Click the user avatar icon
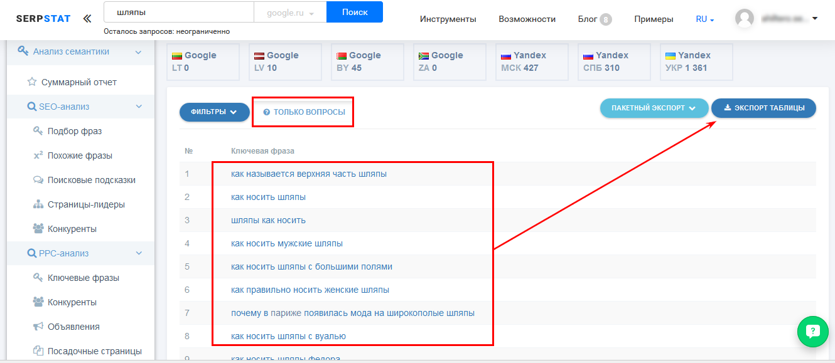Image resolution: width=835 pixels, height=363 pixels. click(745, 19)
